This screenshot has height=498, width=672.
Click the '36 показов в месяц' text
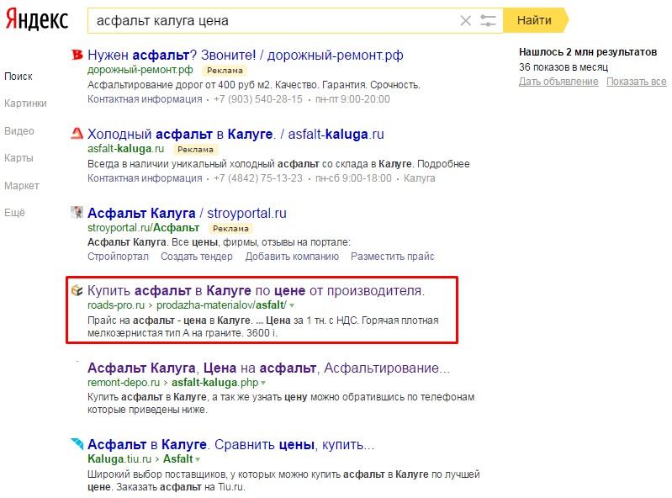pyautogui.click(x=564, y=67)
